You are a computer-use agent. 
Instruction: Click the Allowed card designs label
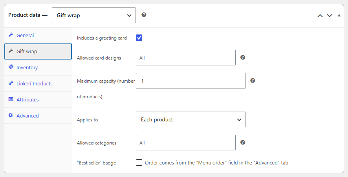[x=99, y=58]
